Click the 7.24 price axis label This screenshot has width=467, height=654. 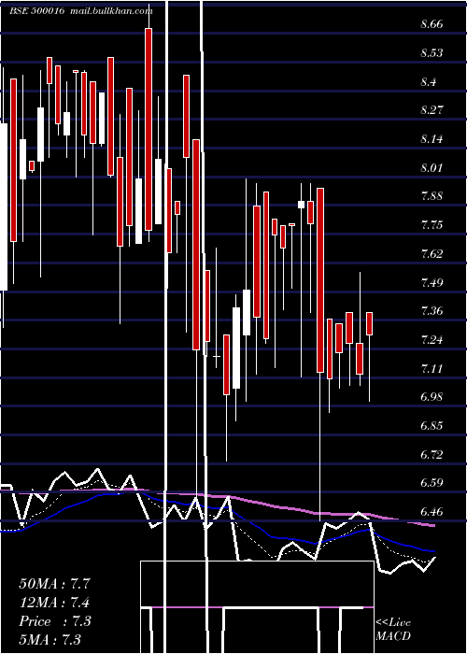click(432, 340)
